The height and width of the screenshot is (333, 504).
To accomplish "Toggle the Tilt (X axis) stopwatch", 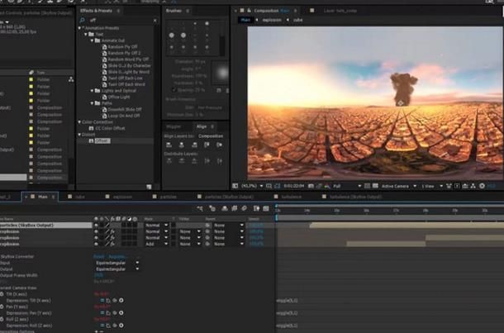I will [2, 294].
